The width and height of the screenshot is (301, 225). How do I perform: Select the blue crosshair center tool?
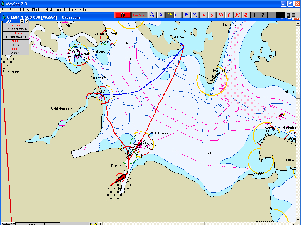[178, 15]
